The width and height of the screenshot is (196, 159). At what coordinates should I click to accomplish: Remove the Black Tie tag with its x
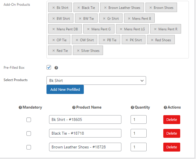[x=79, y=8]
